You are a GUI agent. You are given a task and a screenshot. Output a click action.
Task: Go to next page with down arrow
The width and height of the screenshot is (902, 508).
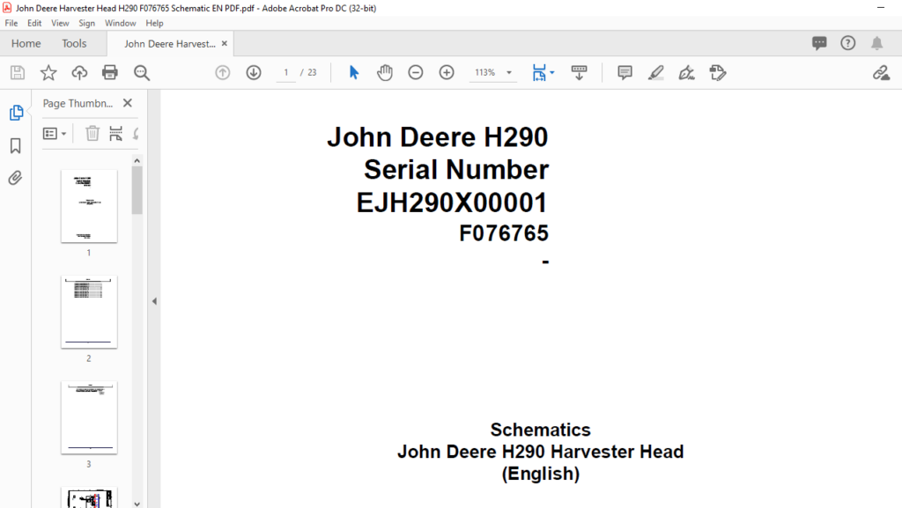pyautogui.click(x=254, y=72)
